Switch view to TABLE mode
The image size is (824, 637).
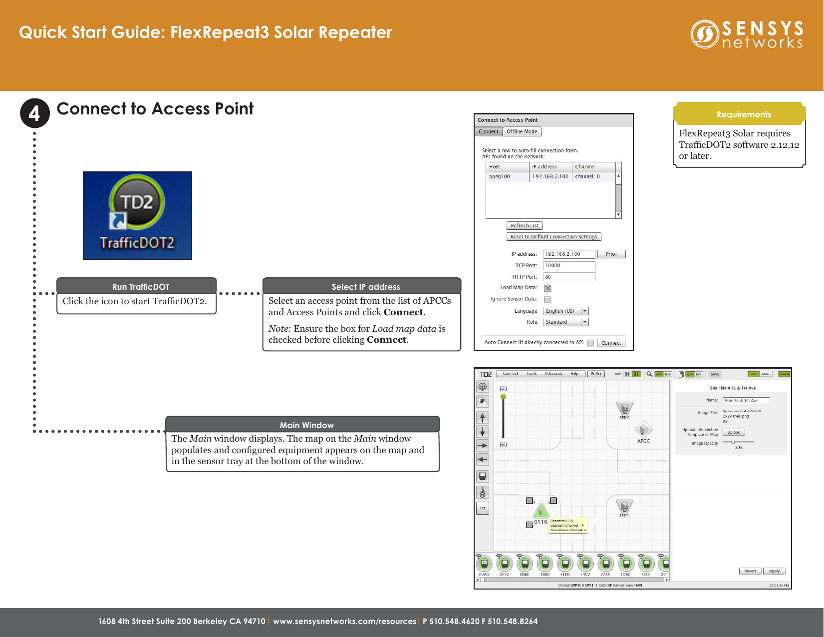[x=766, y=374]
